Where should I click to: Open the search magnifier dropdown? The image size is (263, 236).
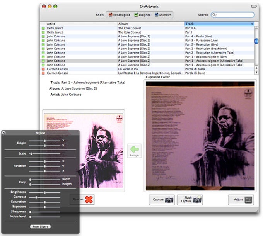tap(215, 15)
